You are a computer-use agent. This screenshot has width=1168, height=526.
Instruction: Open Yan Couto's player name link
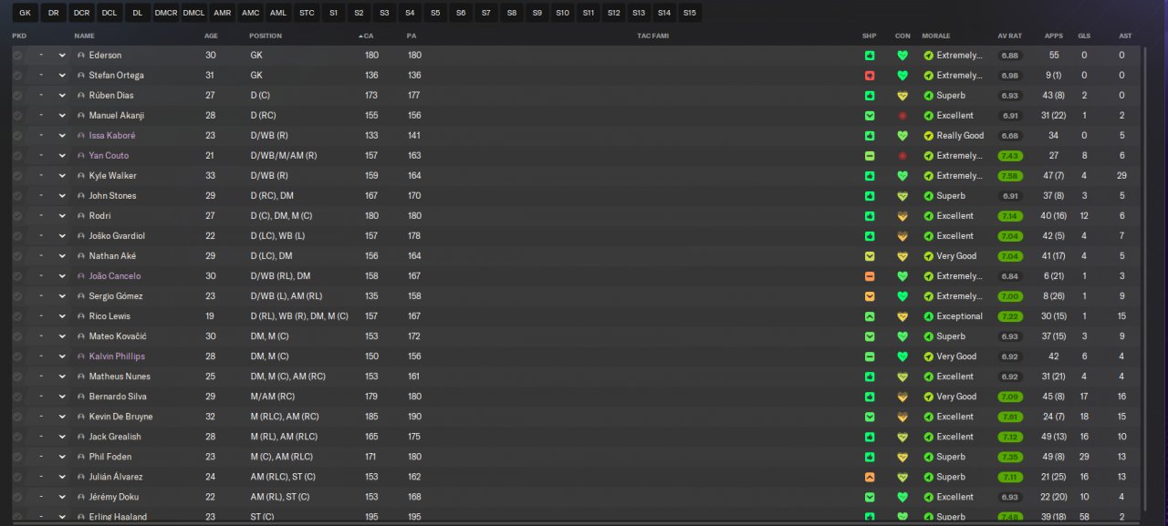click(109, 156)
